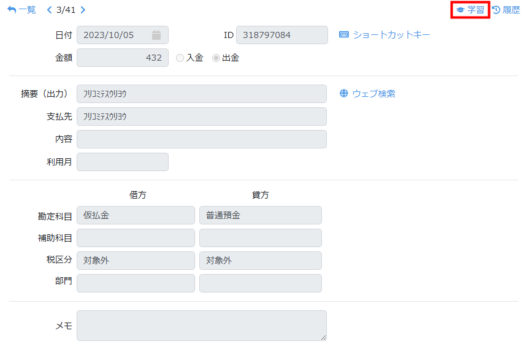The height and width of the screenshot is (344, 528).
Task: Click into the 内容 text field
Action: tap(201, 139)
